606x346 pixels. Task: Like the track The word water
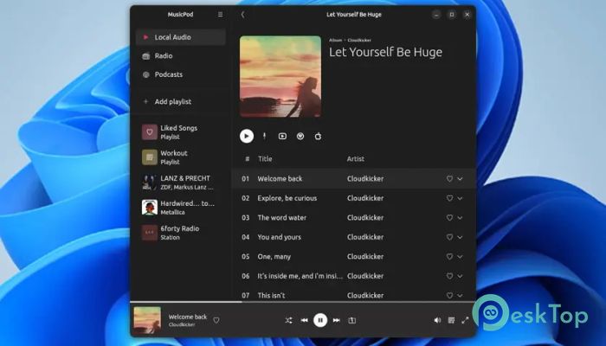pyautogui.click(x=449, y=218)
